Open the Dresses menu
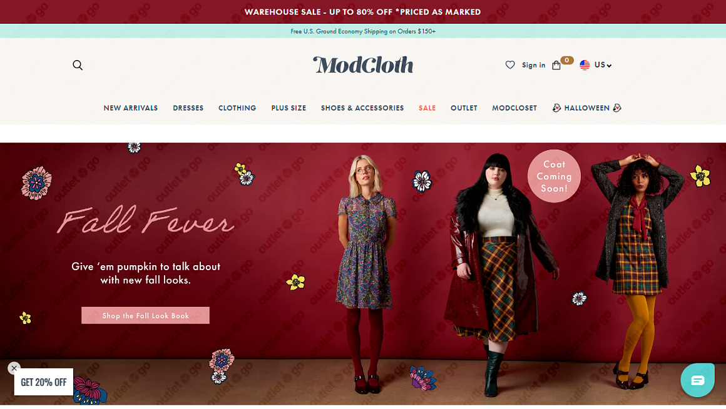The image size is (726, 409). (188, 108)
